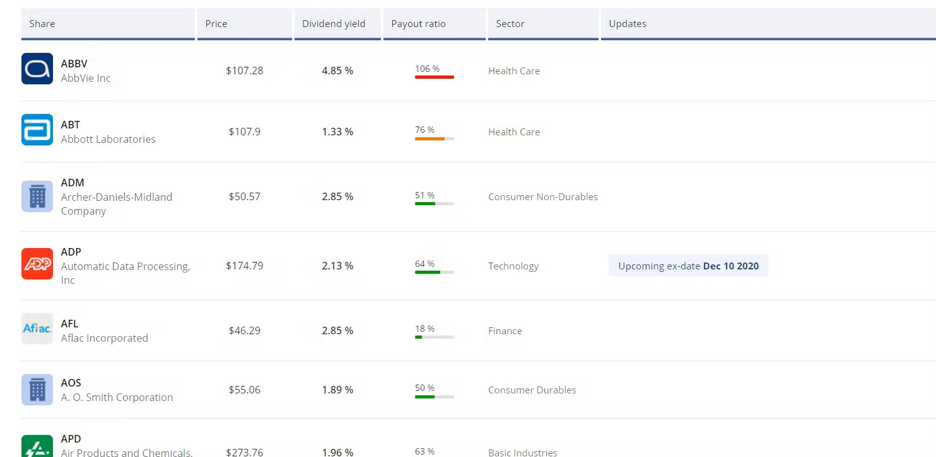Screen dimensions: 936x457
Task: Click ADM's green 51 % payout bar
Action: point(435,203)
